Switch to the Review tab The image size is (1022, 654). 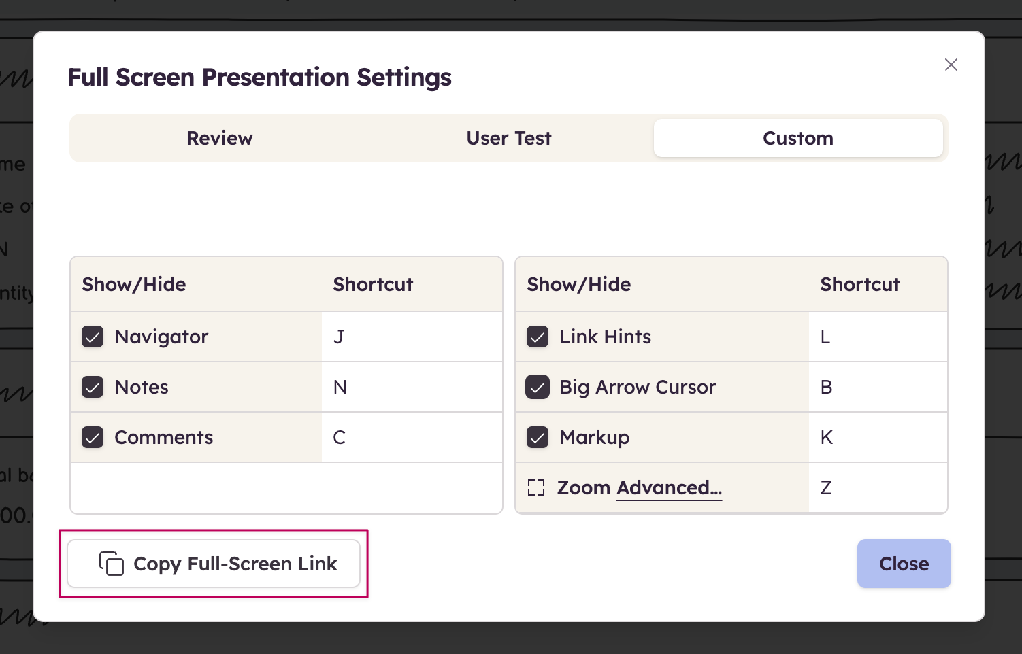(x=220, y=138)
